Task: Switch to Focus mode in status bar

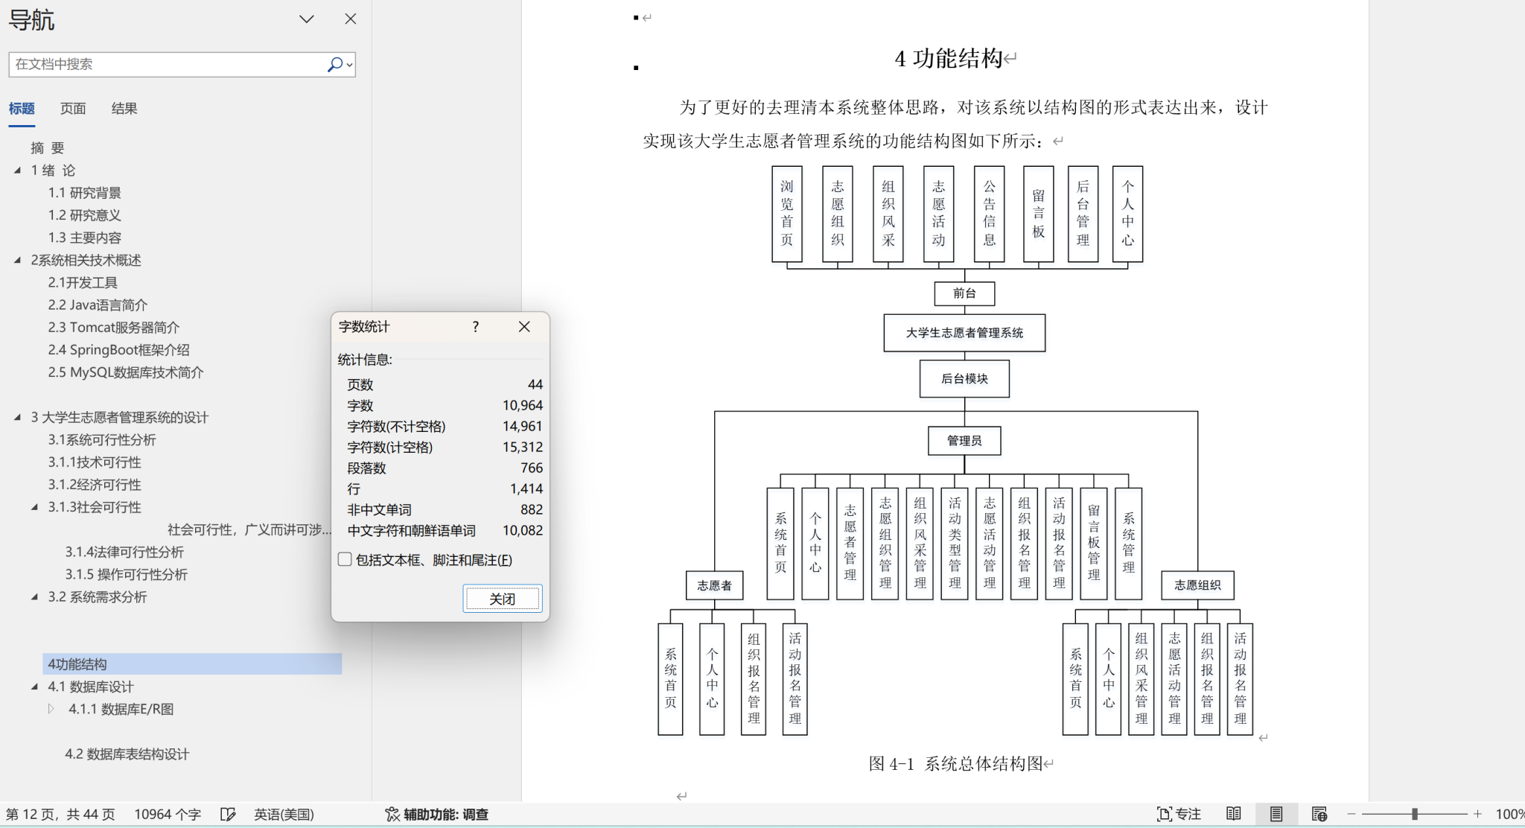Action: 1179,815
